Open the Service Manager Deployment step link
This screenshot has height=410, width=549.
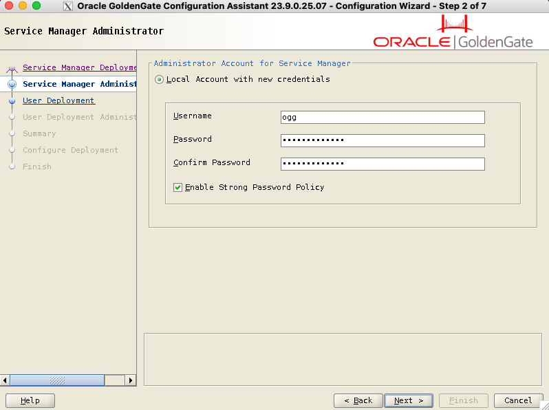(79, 67)
